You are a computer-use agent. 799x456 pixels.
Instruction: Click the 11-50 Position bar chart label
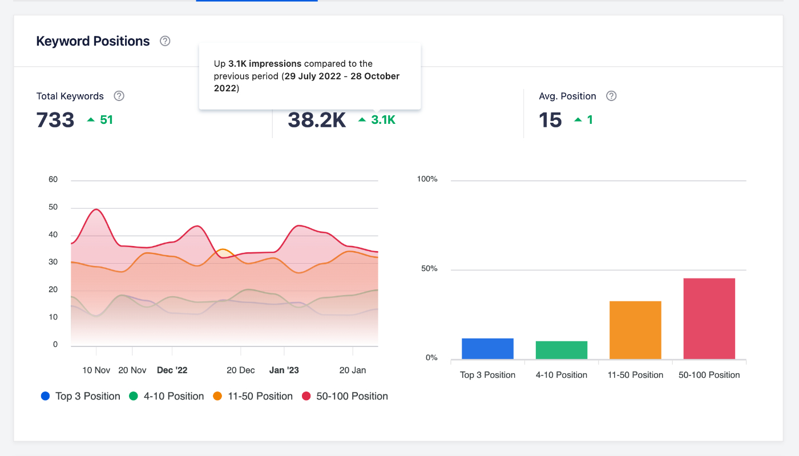(635, 375)
